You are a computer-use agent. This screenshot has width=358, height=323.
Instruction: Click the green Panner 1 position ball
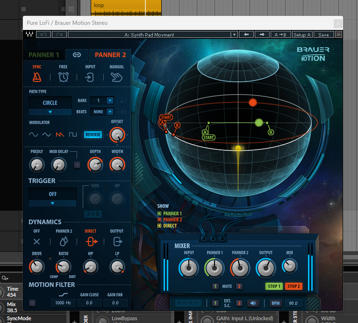(258, 123)
